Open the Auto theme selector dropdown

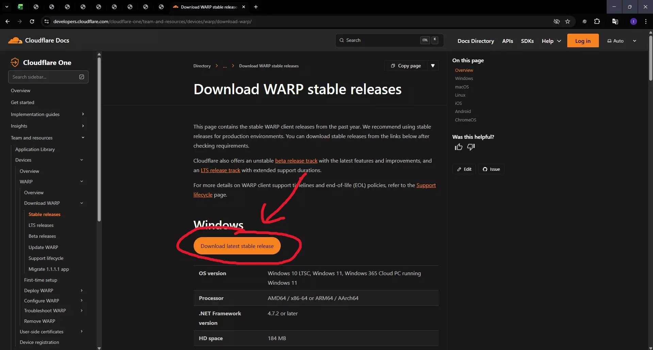622,41
